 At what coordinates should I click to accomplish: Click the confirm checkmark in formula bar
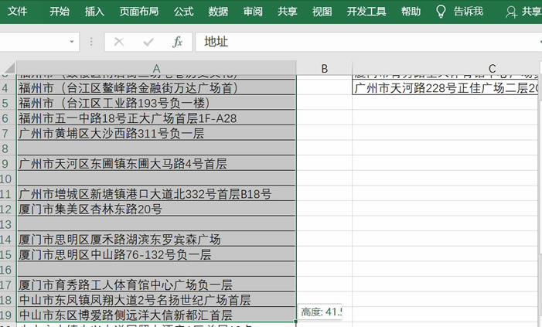point(148,42)
